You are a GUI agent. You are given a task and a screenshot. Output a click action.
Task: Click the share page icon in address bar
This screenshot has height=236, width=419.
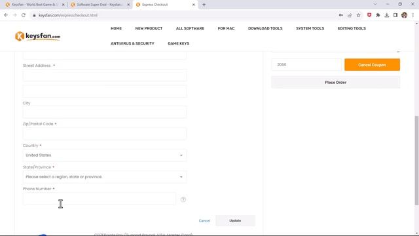pyautogui.click(x=350, y=15)
